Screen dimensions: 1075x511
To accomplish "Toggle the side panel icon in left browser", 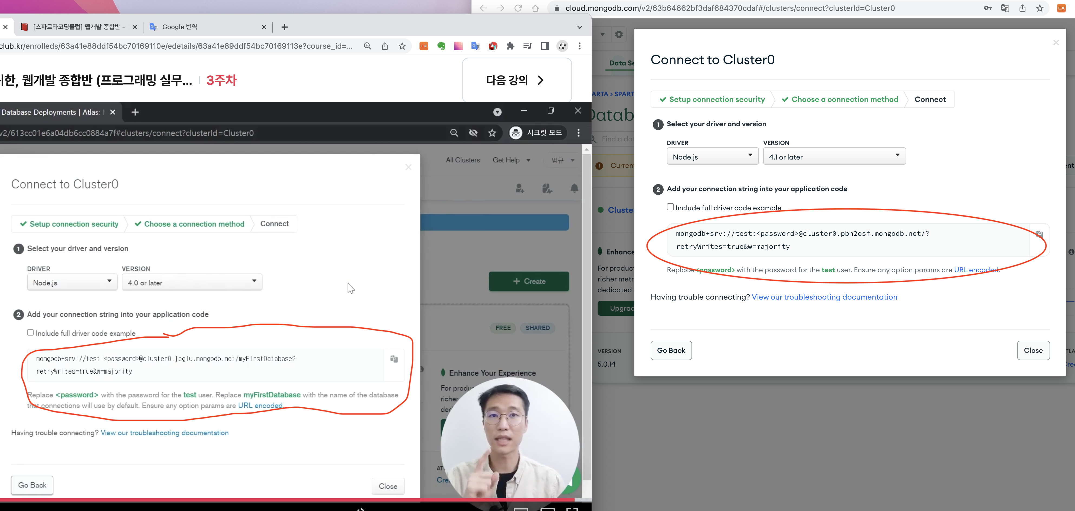I will pyautogui.click(x=545, y=46).
